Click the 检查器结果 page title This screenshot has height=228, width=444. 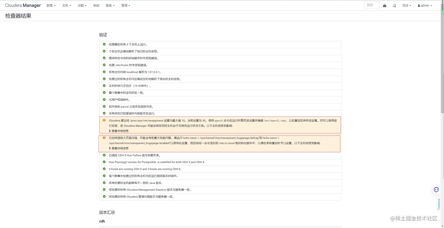(x=18, y=16)
